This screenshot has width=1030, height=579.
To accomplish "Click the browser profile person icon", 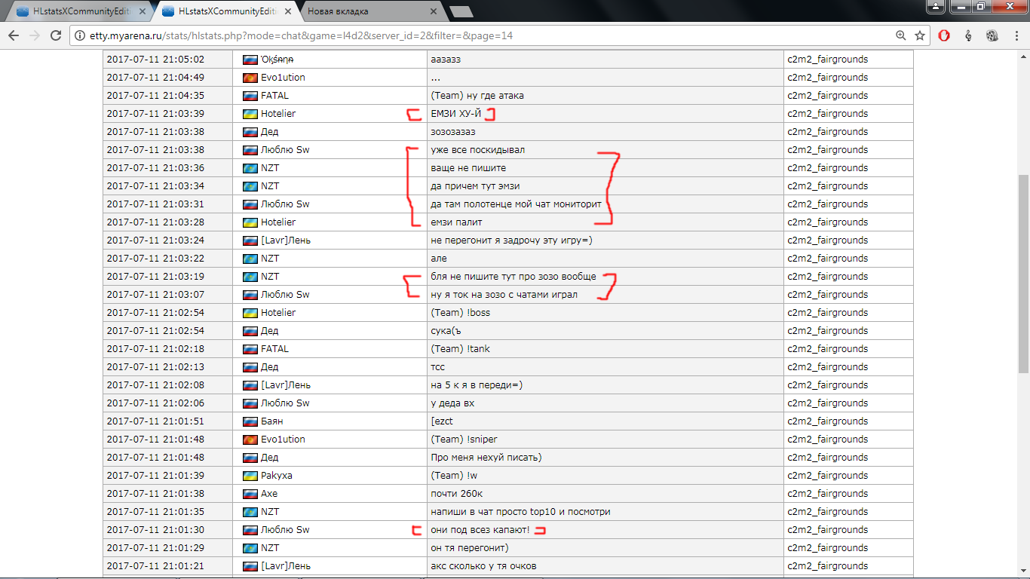I will [x=936, y=7].
